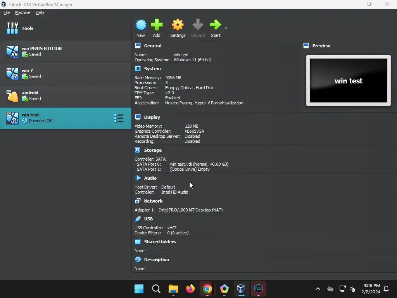Open Firefox from the taskbar
397x298 pixels.
point(190,289)
